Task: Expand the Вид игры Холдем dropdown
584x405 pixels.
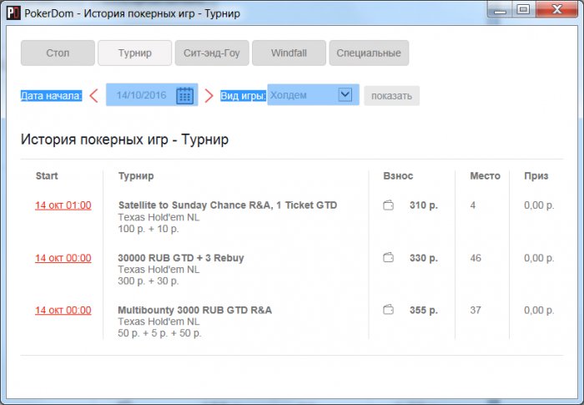Action: tap(345, 94)
